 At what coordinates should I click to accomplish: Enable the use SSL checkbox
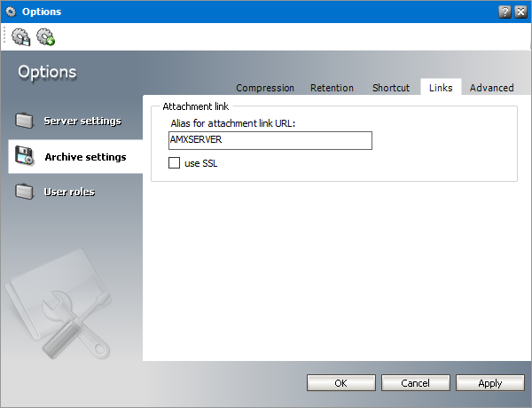click(174, 162)
